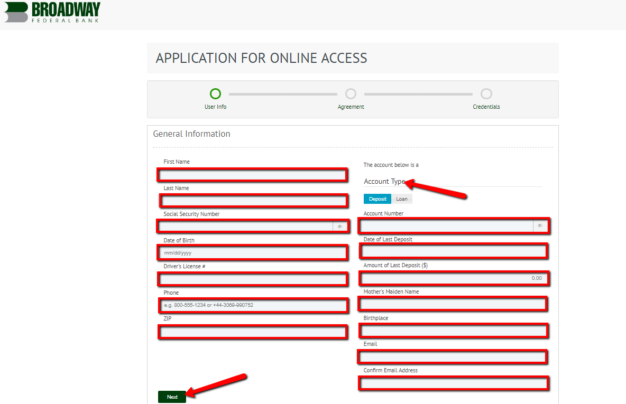Click inside the First Name field
The image size is (626, 404).
pos(252,174)
